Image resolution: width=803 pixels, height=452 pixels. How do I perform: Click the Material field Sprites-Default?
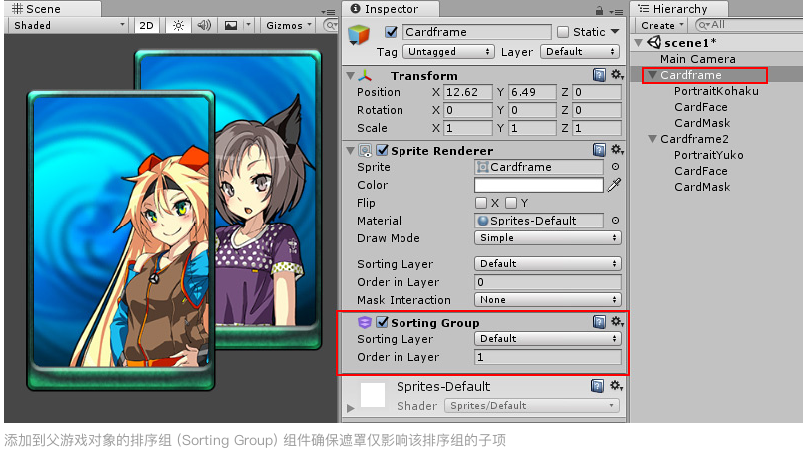point(539,221)
